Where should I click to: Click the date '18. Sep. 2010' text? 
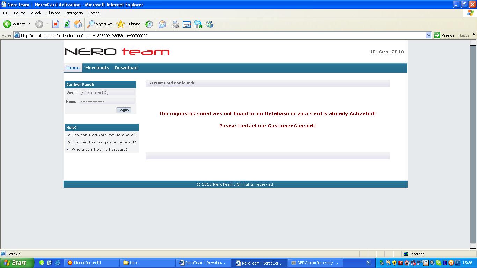387,52
